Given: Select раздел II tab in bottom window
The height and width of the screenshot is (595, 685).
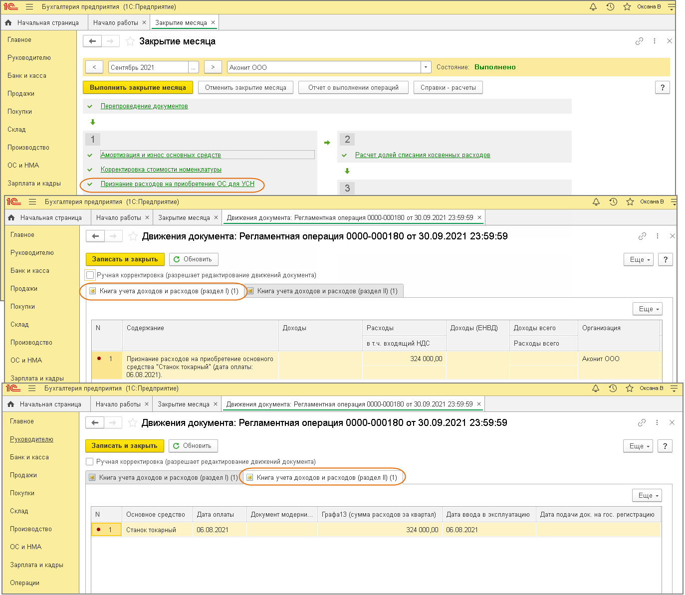Looking at the screenshot, I should [x=323, y=478].
